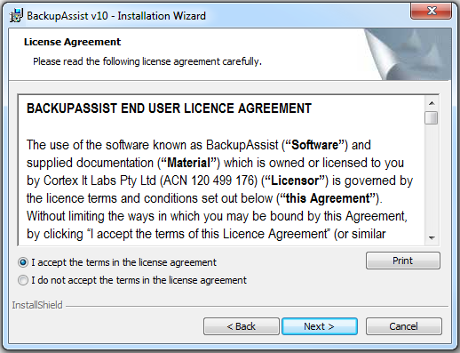Proceed with the Next button
The image size is (460, 353).
point(320,326)
